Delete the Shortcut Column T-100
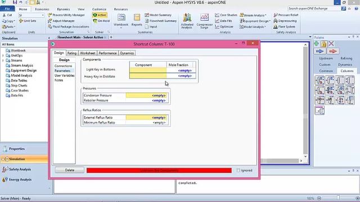 (x=70, y=170)
